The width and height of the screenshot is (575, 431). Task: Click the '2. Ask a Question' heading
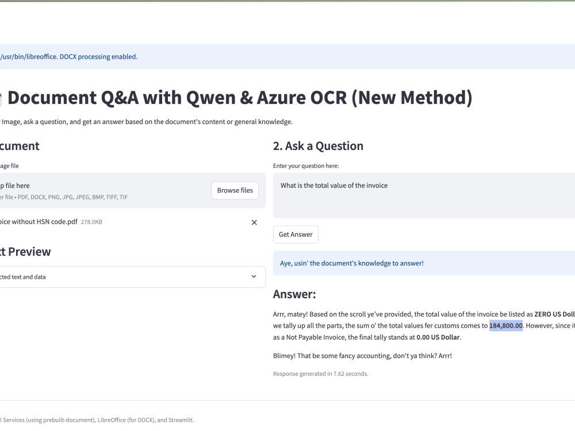318,146
